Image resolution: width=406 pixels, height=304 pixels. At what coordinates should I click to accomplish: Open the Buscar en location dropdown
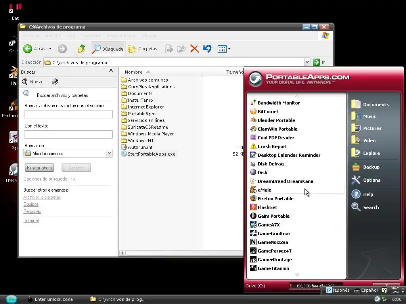109,153
